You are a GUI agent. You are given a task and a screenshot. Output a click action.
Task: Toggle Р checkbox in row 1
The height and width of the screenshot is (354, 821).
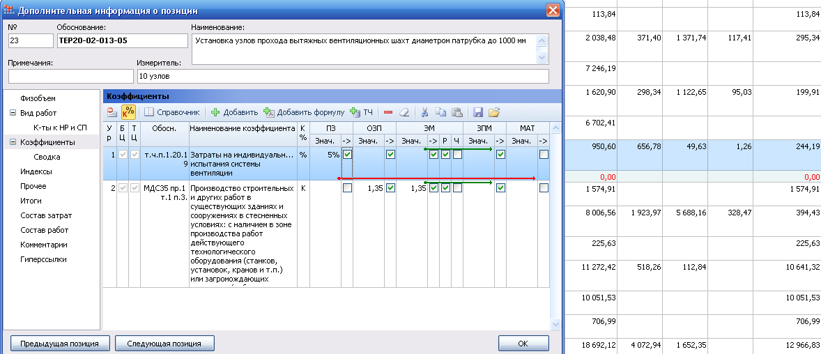click(x=445, y=155)
